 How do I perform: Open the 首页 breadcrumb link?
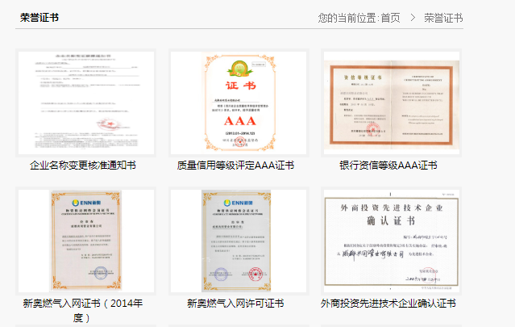(x=391, y=18)
